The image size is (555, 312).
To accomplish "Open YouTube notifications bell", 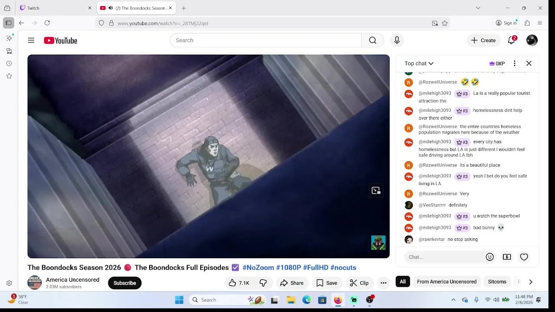I will click(x=512, y=40).
